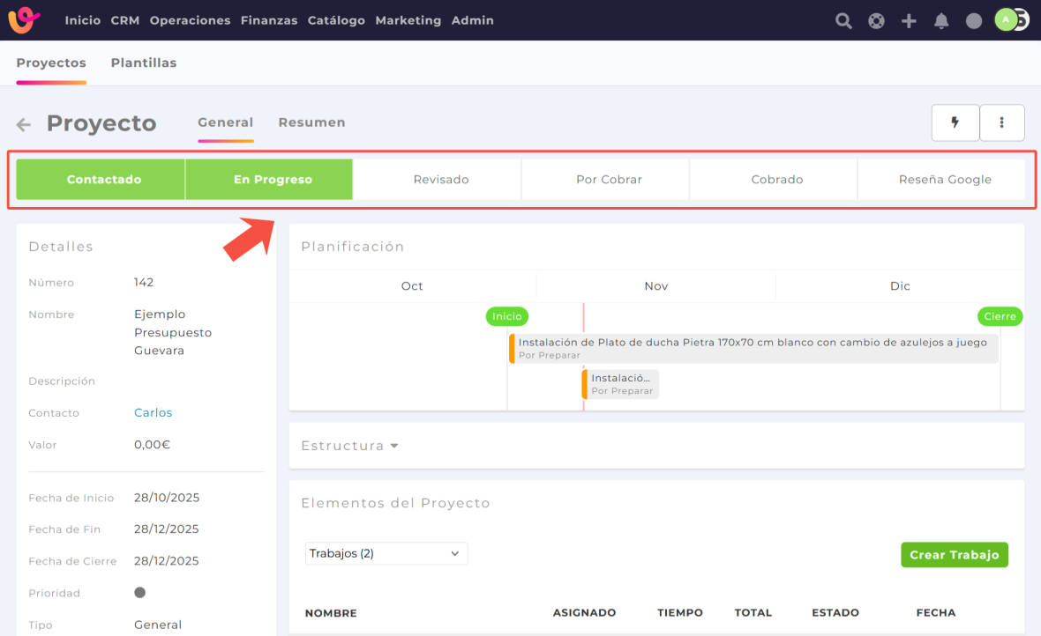
Task: Open the Finanzas menu
Action: tap(268, 20)
